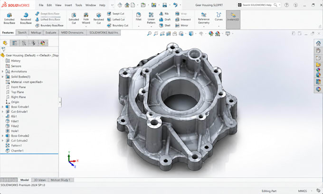Switch to the MBD Dimensions tab
The width and height of the screenshot is (323, 194).
pos(72,33)
